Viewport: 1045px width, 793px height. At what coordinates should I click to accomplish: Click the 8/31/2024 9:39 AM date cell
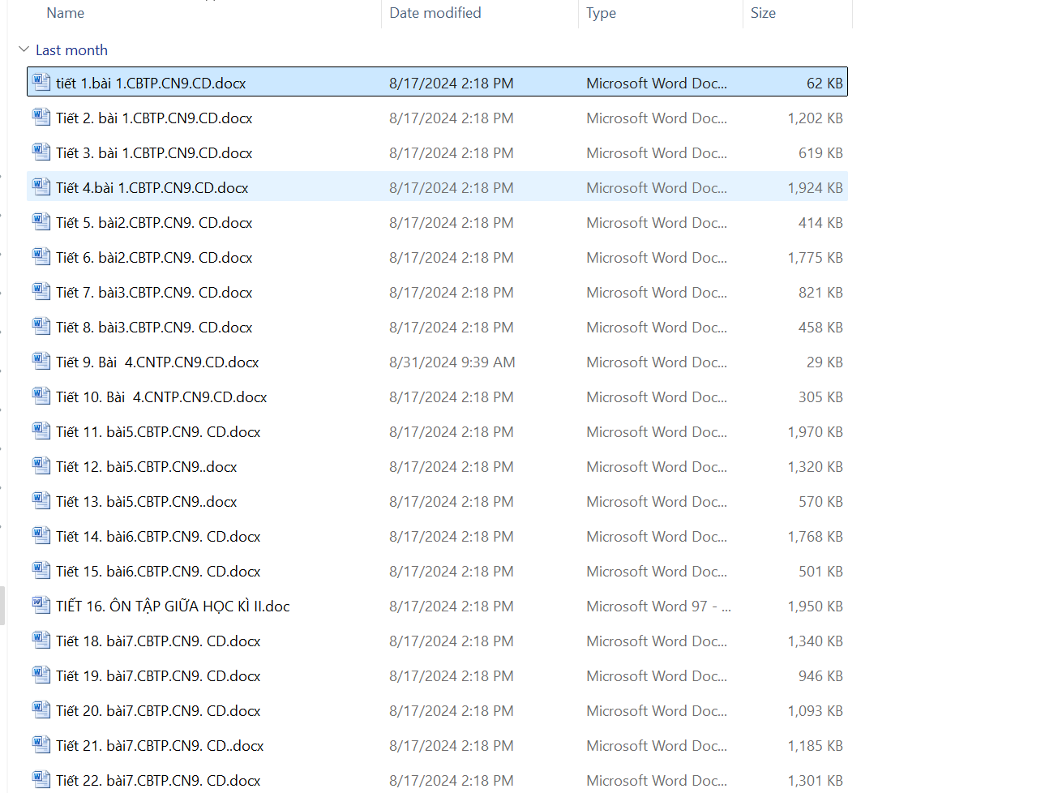point(452,362)
